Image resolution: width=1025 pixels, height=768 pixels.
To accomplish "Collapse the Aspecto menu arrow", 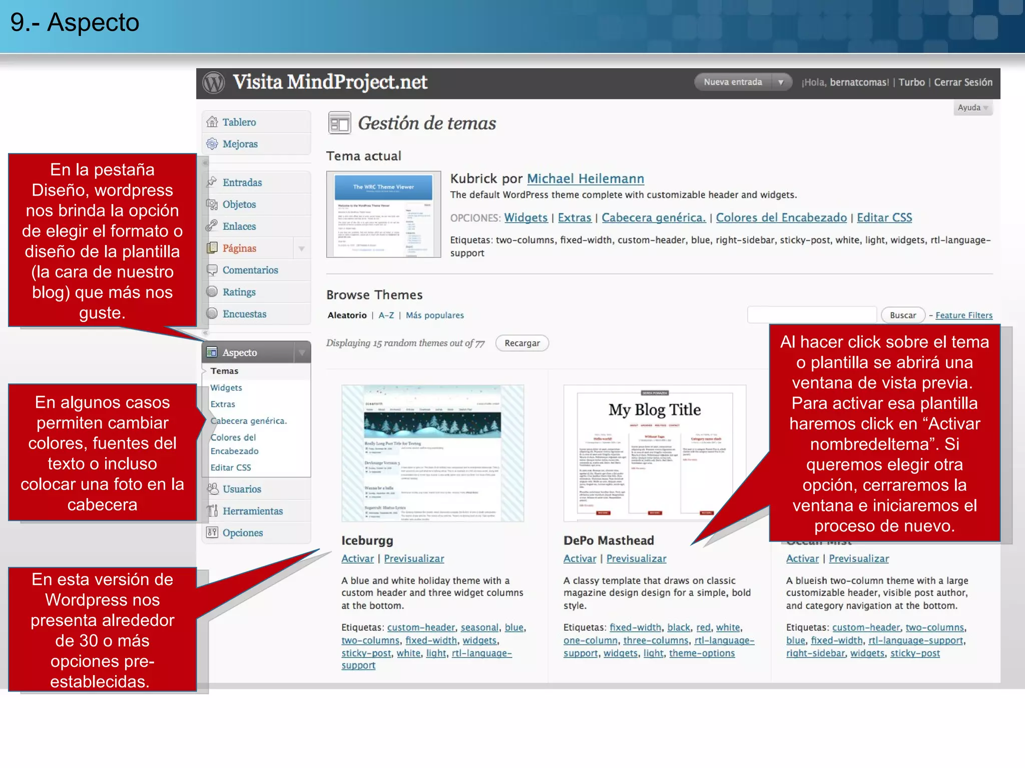I will point(302,352).
